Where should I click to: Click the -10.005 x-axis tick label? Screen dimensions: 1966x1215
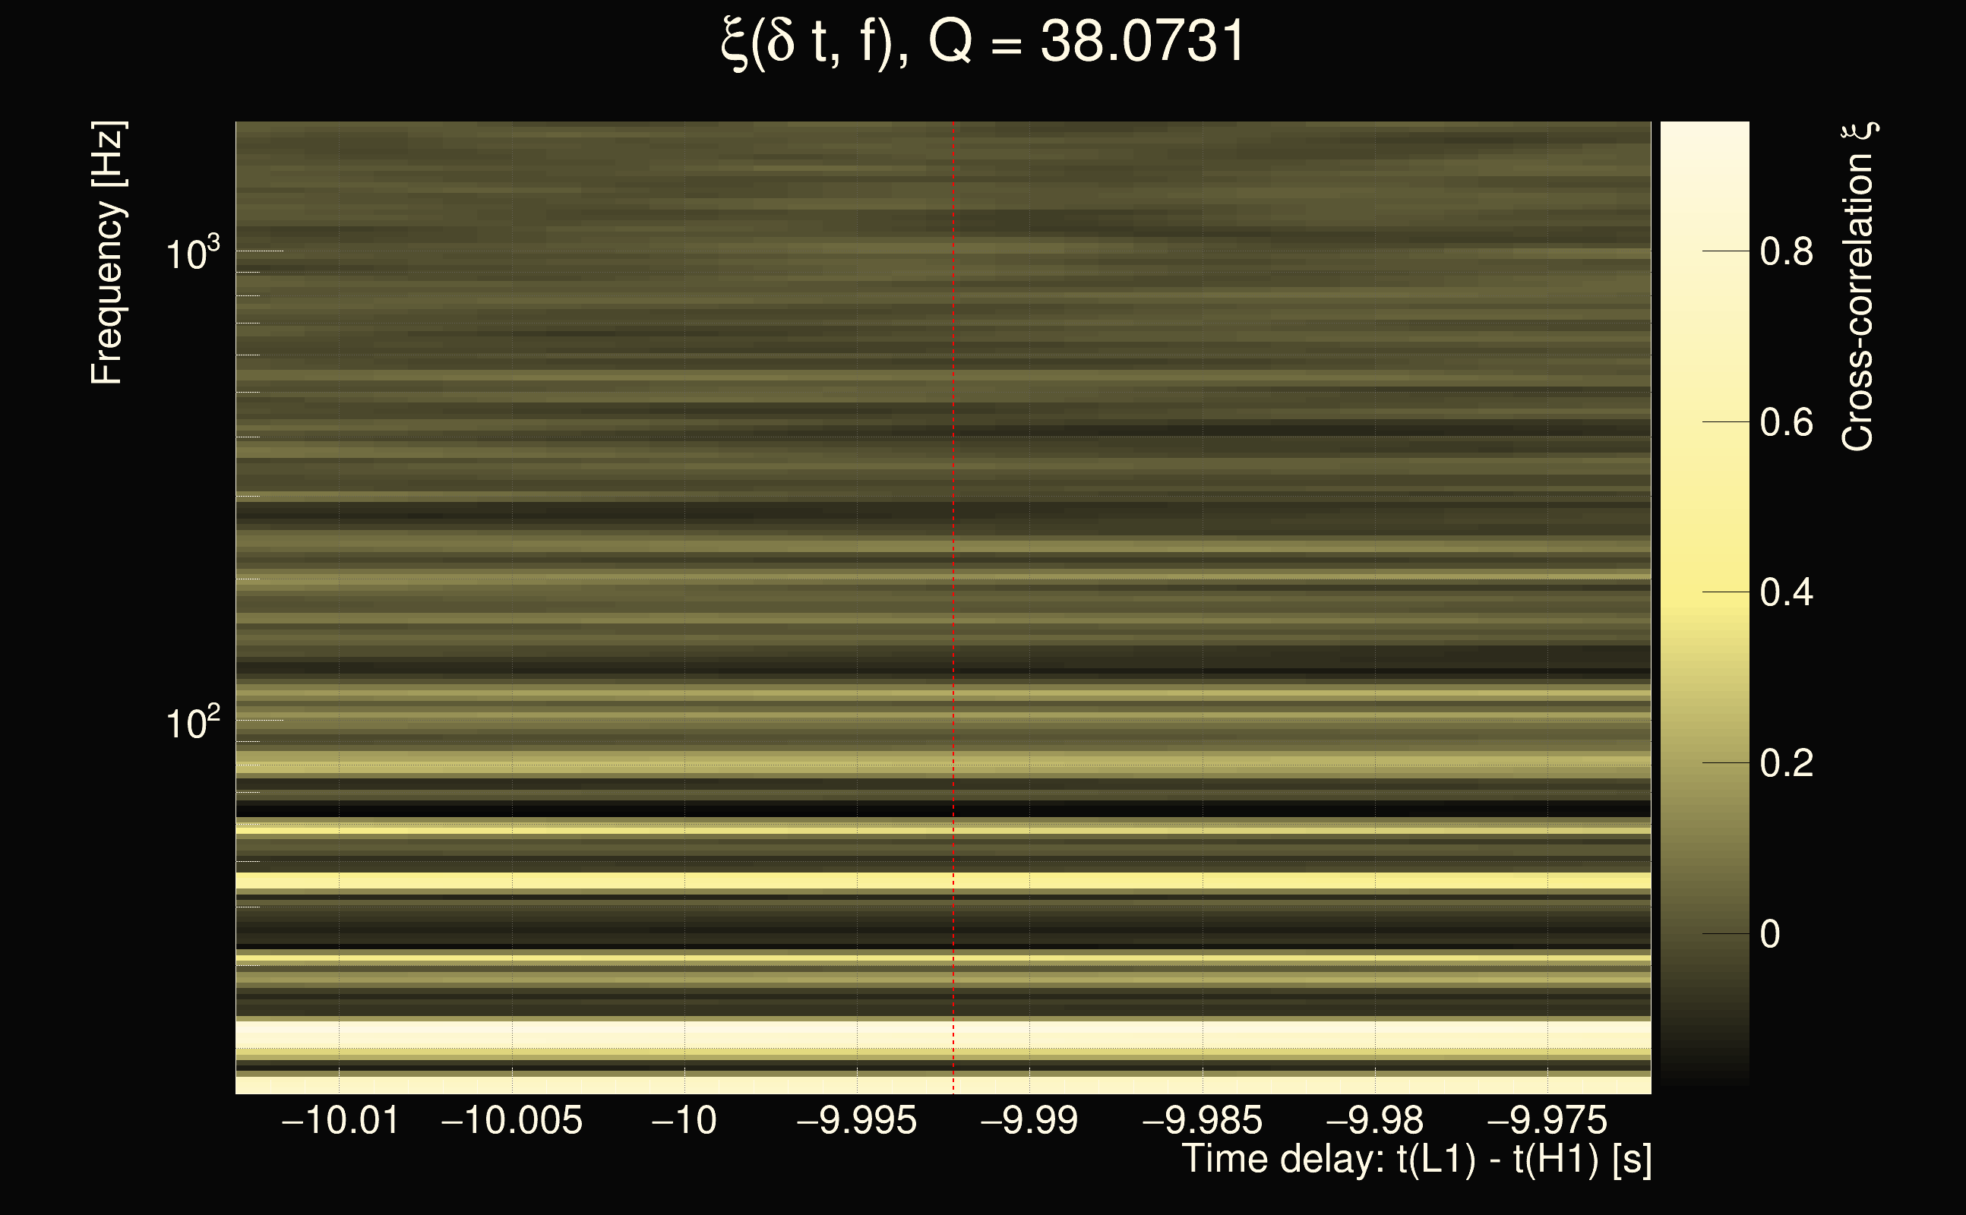click(512, 1120)
